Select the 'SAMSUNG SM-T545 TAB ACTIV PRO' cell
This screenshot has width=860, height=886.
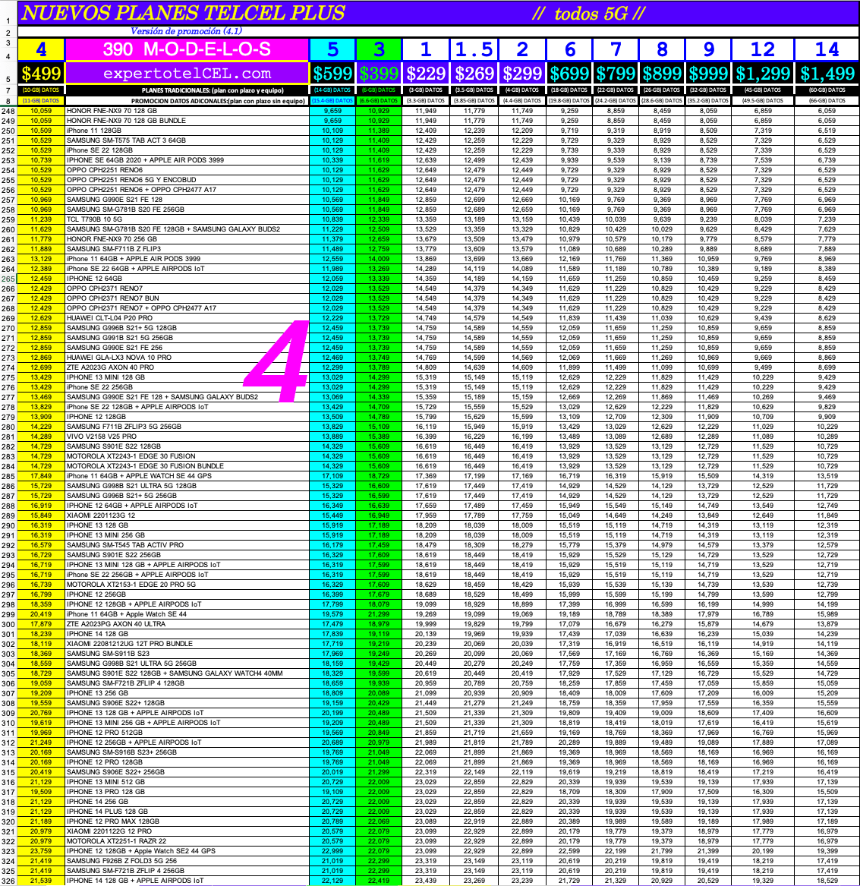point(187,545)
